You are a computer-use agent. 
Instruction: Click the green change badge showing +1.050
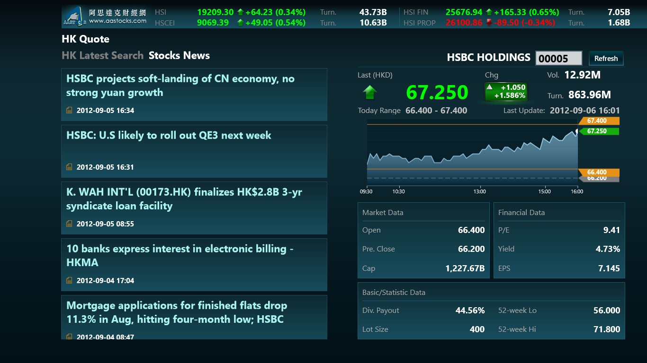(506, 92)
